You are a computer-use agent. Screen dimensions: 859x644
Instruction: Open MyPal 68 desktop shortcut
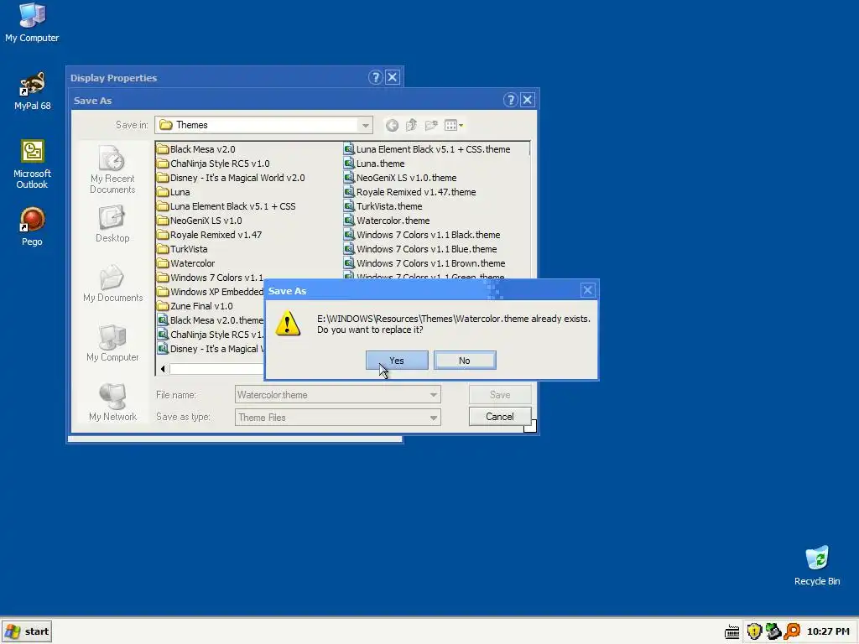[33, 91]
